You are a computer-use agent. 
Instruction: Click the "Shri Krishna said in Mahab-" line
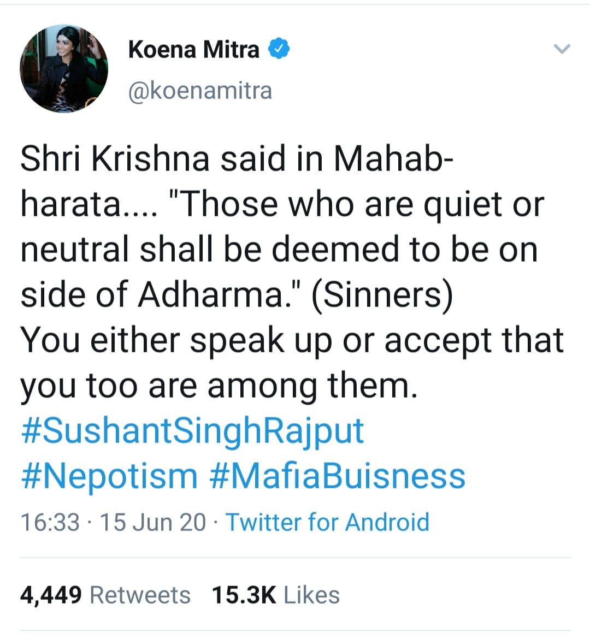coord(236,159)
